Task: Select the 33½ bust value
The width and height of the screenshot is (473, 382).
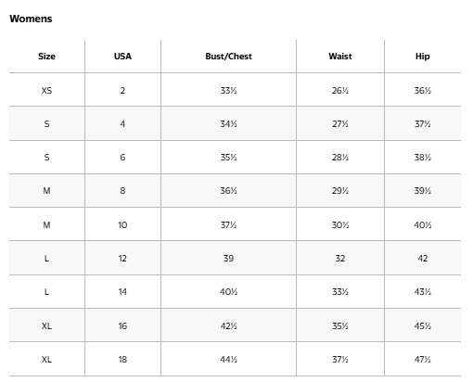Action: click(228, 91)
